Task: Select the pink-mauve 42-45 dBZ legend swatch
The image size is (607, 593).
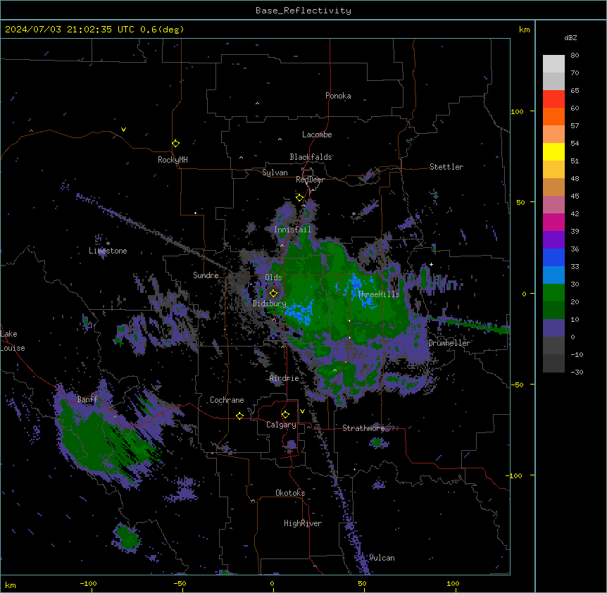Action: [553, 205]
